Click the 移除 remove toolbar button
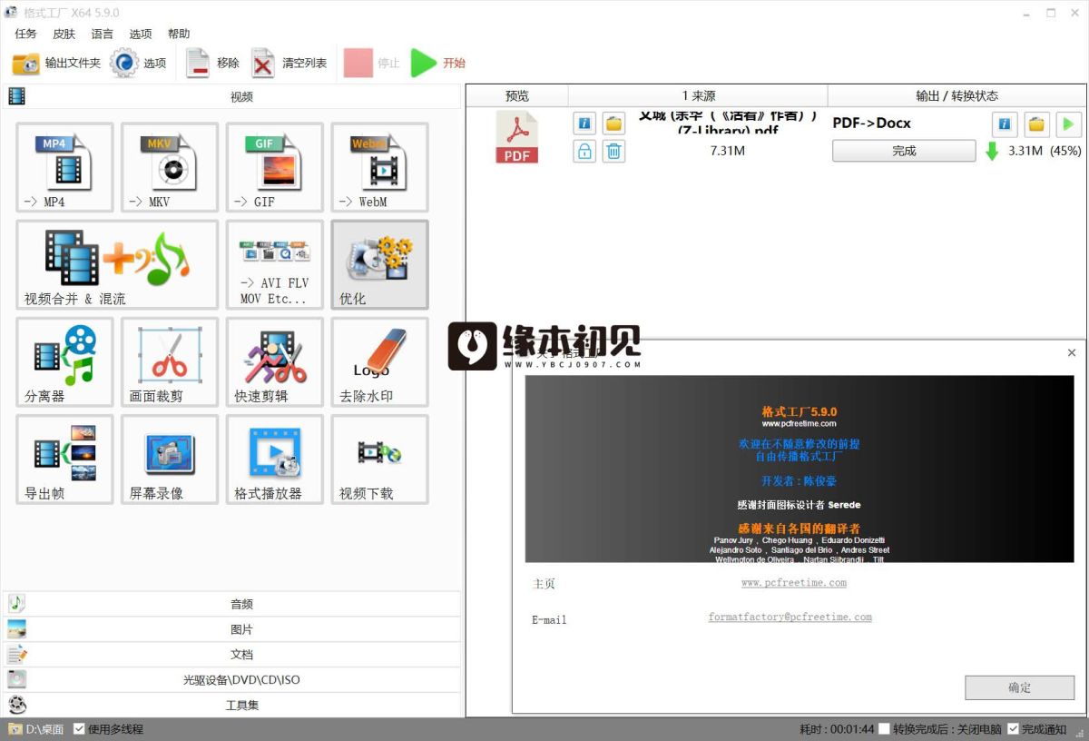This screenshot has width=1089, height=741. click(x=213, y=64)
